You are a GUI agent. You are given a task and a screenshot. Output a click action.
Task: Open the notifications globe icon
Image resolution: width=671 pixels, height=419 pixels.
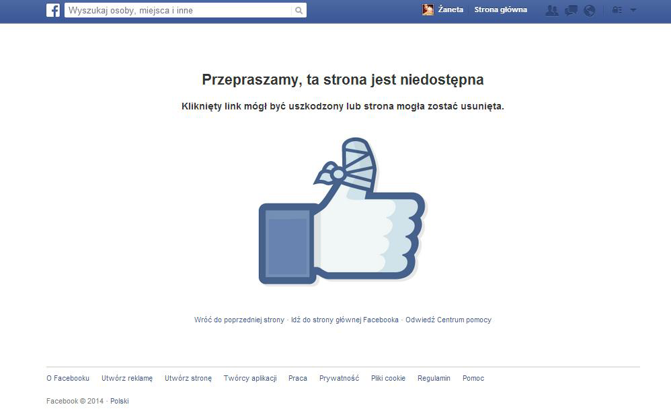(589, 10)
